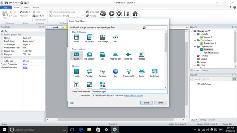Screen dimensions: 237x133
Task: Collapse the Layouts folder
Action: click(195, 34)
